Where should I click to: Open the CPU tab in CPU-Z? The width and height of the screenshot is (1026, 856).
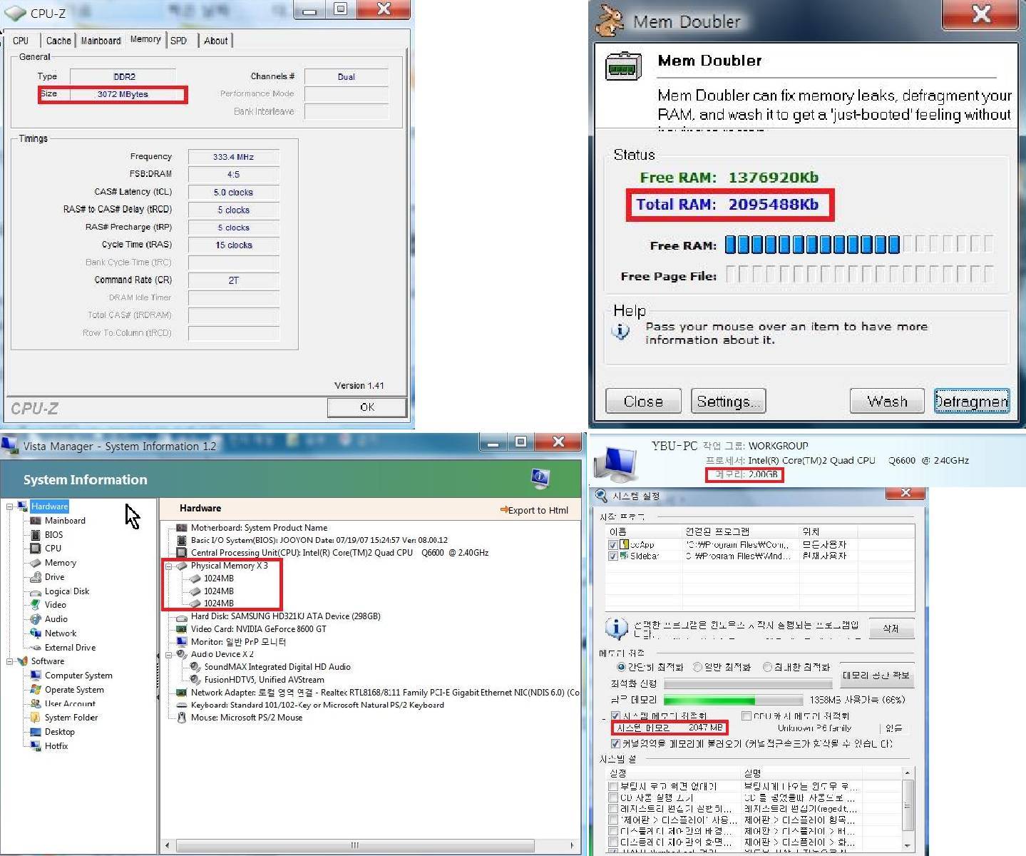point(21,41)
